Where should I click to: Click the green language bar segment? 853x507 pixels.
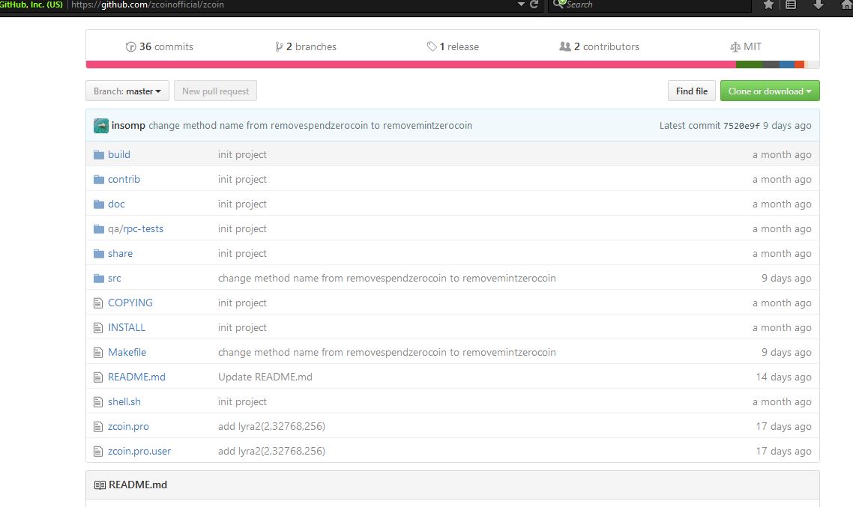(x=749, y=64)
